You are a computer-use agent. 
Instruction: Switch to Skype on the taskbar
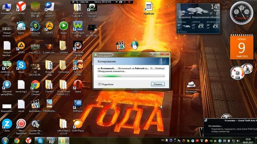click(40, 140)
